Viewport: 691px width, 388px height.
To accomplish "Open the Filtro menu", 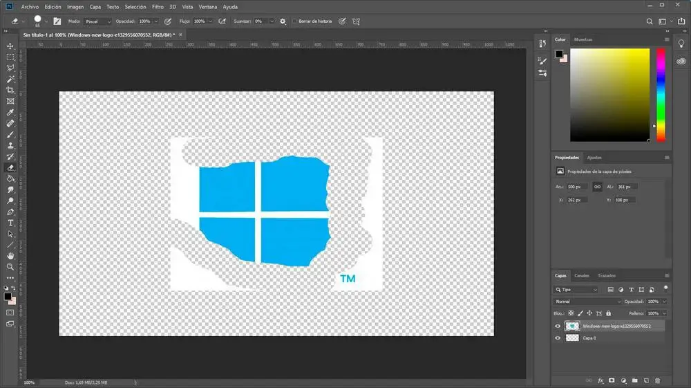I will click(x=158, y=7).
